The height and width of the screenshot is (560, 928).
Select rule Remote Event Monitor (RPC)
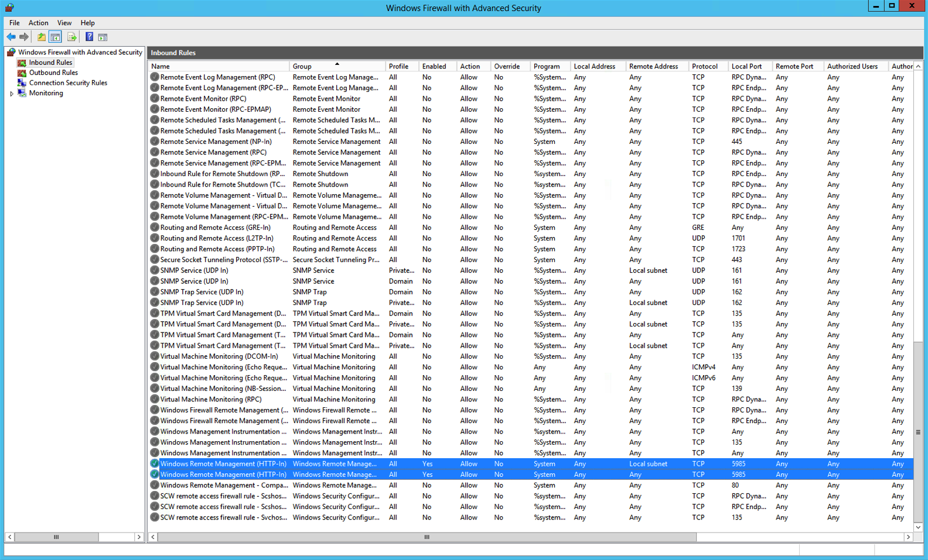[203, 98]
